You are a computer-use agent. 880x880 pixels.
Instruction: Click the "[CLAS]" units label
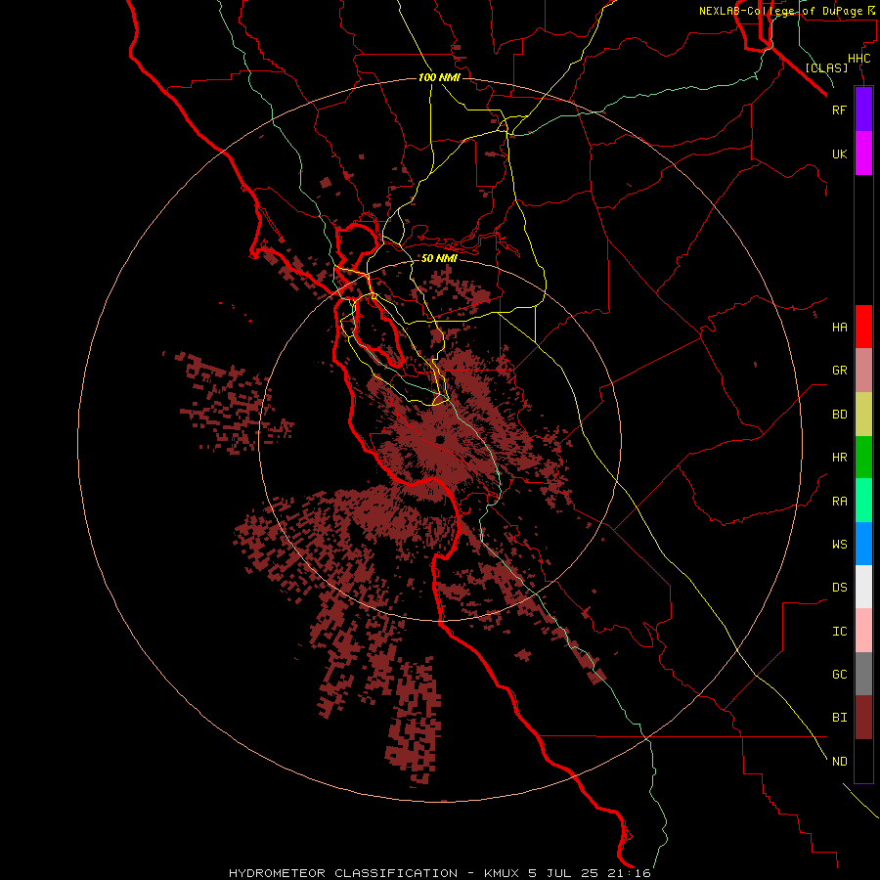coord(826,67)
